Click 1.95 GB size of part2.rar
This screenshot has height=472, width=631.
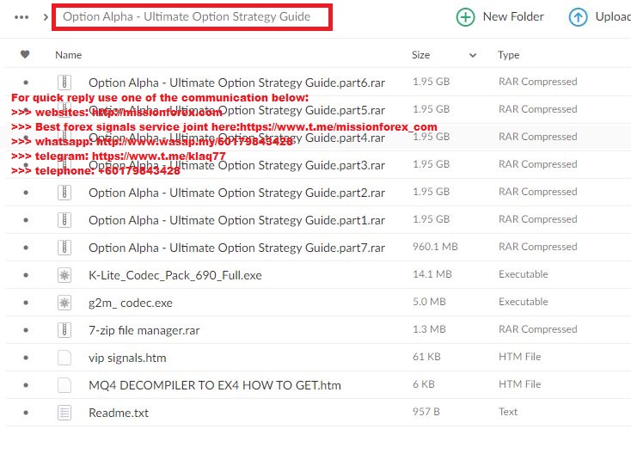(x=431, y=192)
